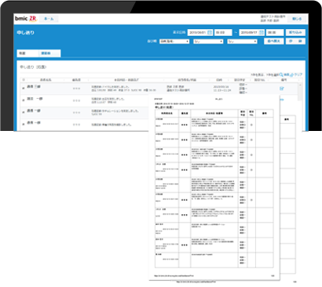
Task: Click the star rating in first row
Action: (x=76, y=89)
